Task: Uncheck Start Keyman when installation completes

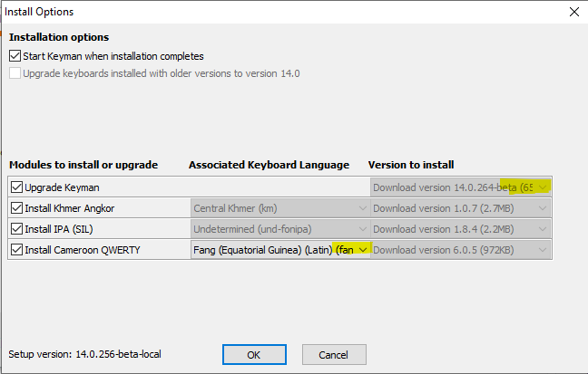Action: pos(15,56)
